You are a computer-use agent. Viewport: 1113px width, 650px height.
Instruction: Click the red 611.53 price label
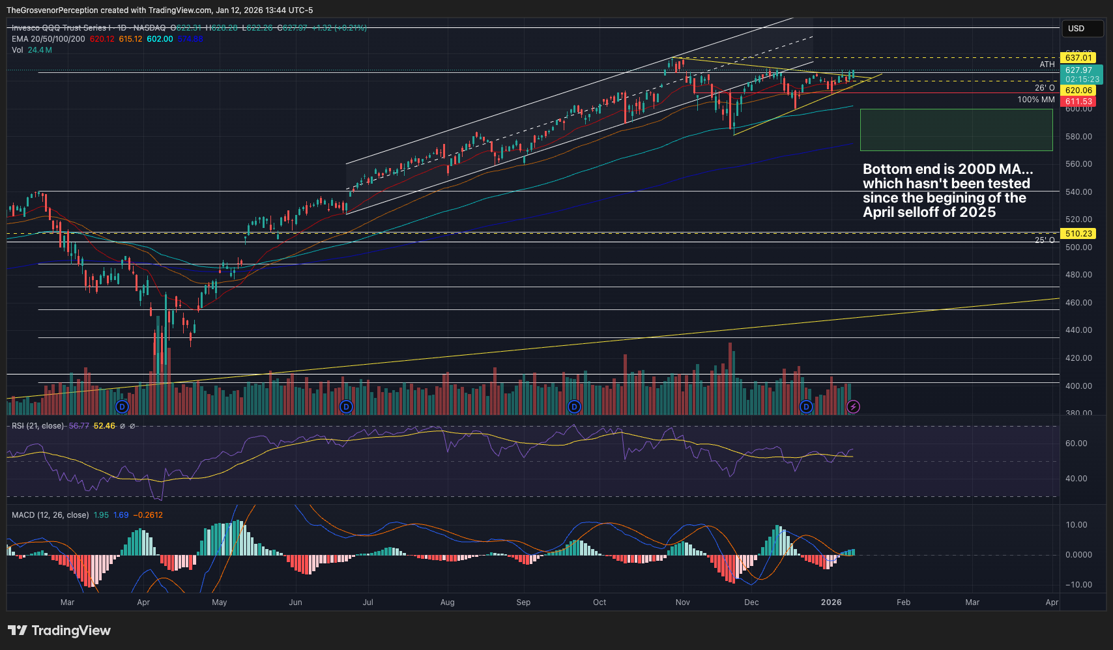[1078, 102]
